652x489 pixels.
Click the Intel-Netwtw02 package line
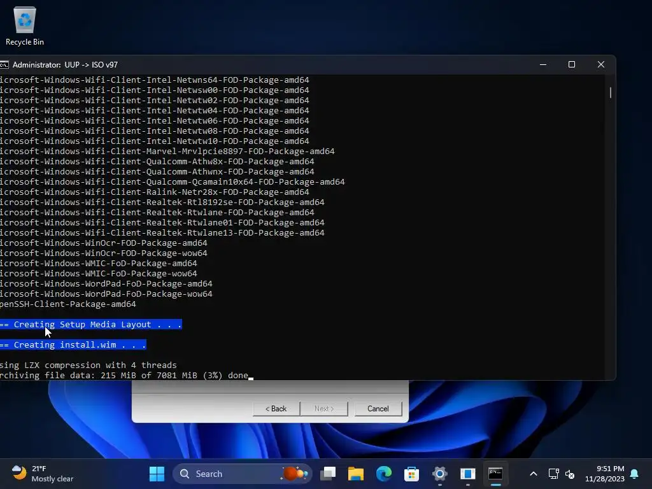coord(154,100)
